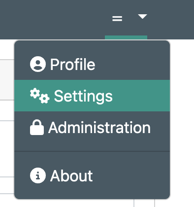194x207 pixels.
Task: Click the grey table cell behind the menu
Action: (x=7, y=79)
